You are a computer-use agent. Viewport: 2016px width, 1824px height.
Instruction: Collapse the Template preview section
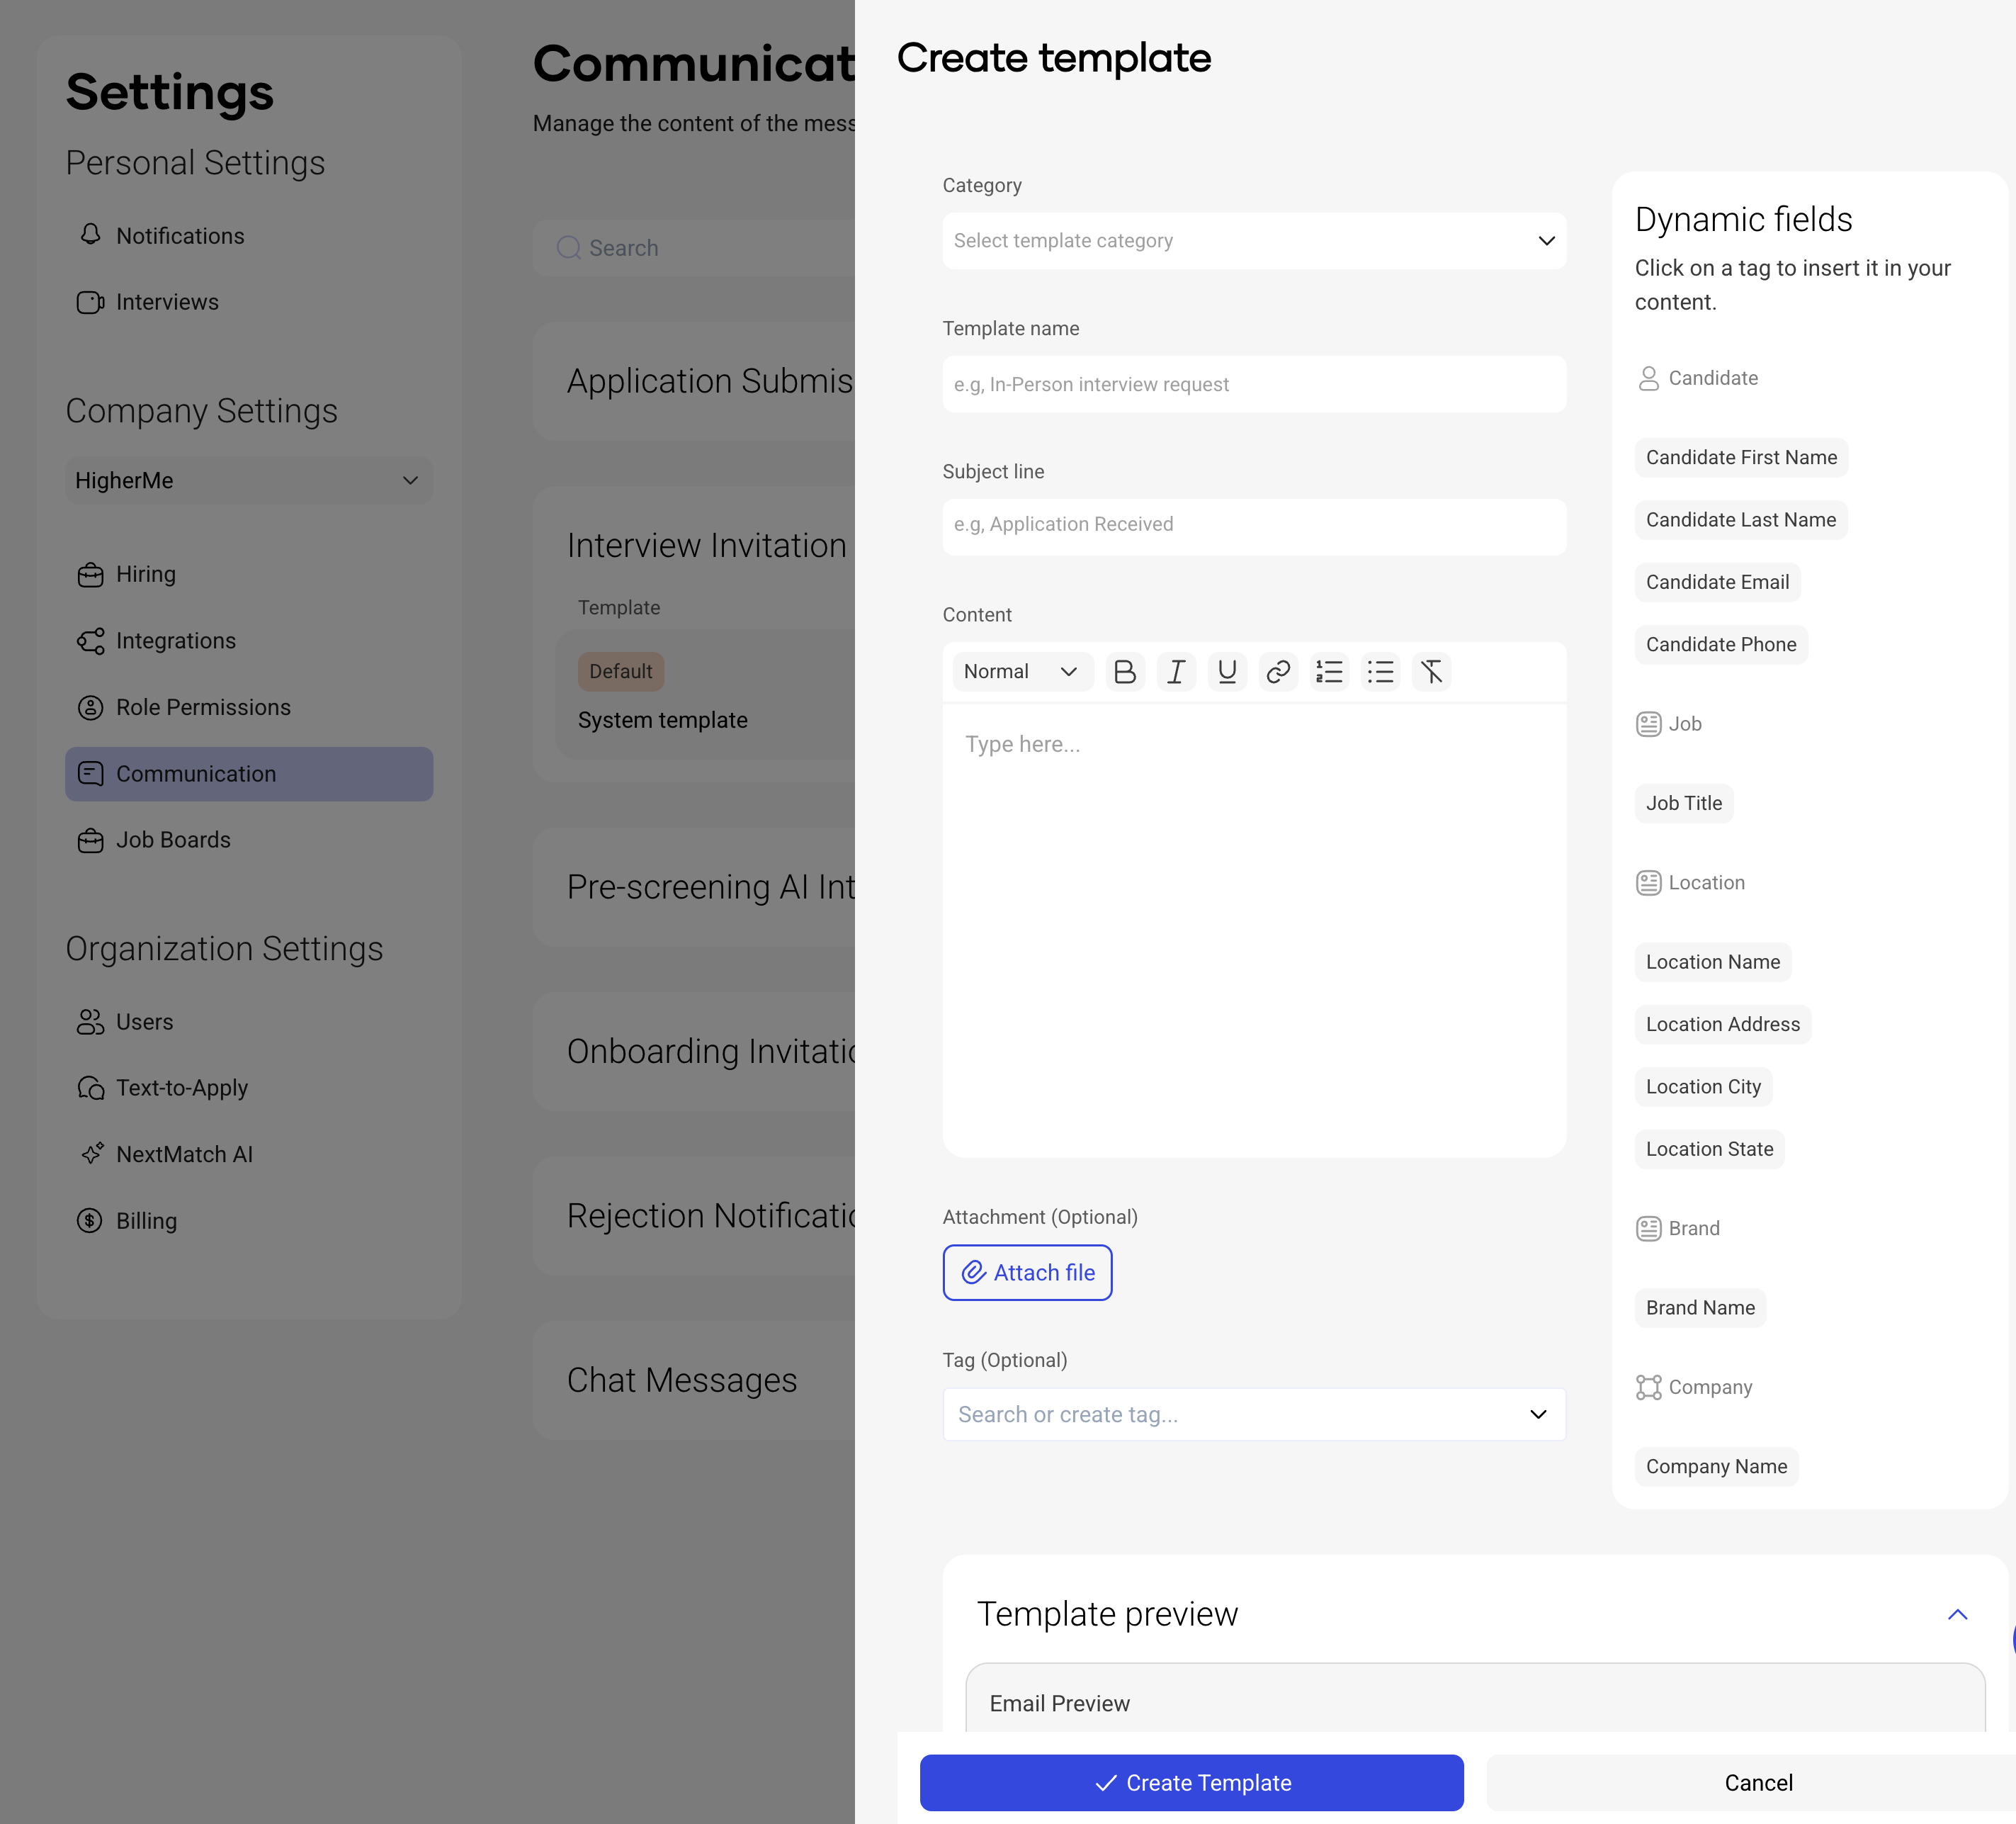click(1957, 1614)
